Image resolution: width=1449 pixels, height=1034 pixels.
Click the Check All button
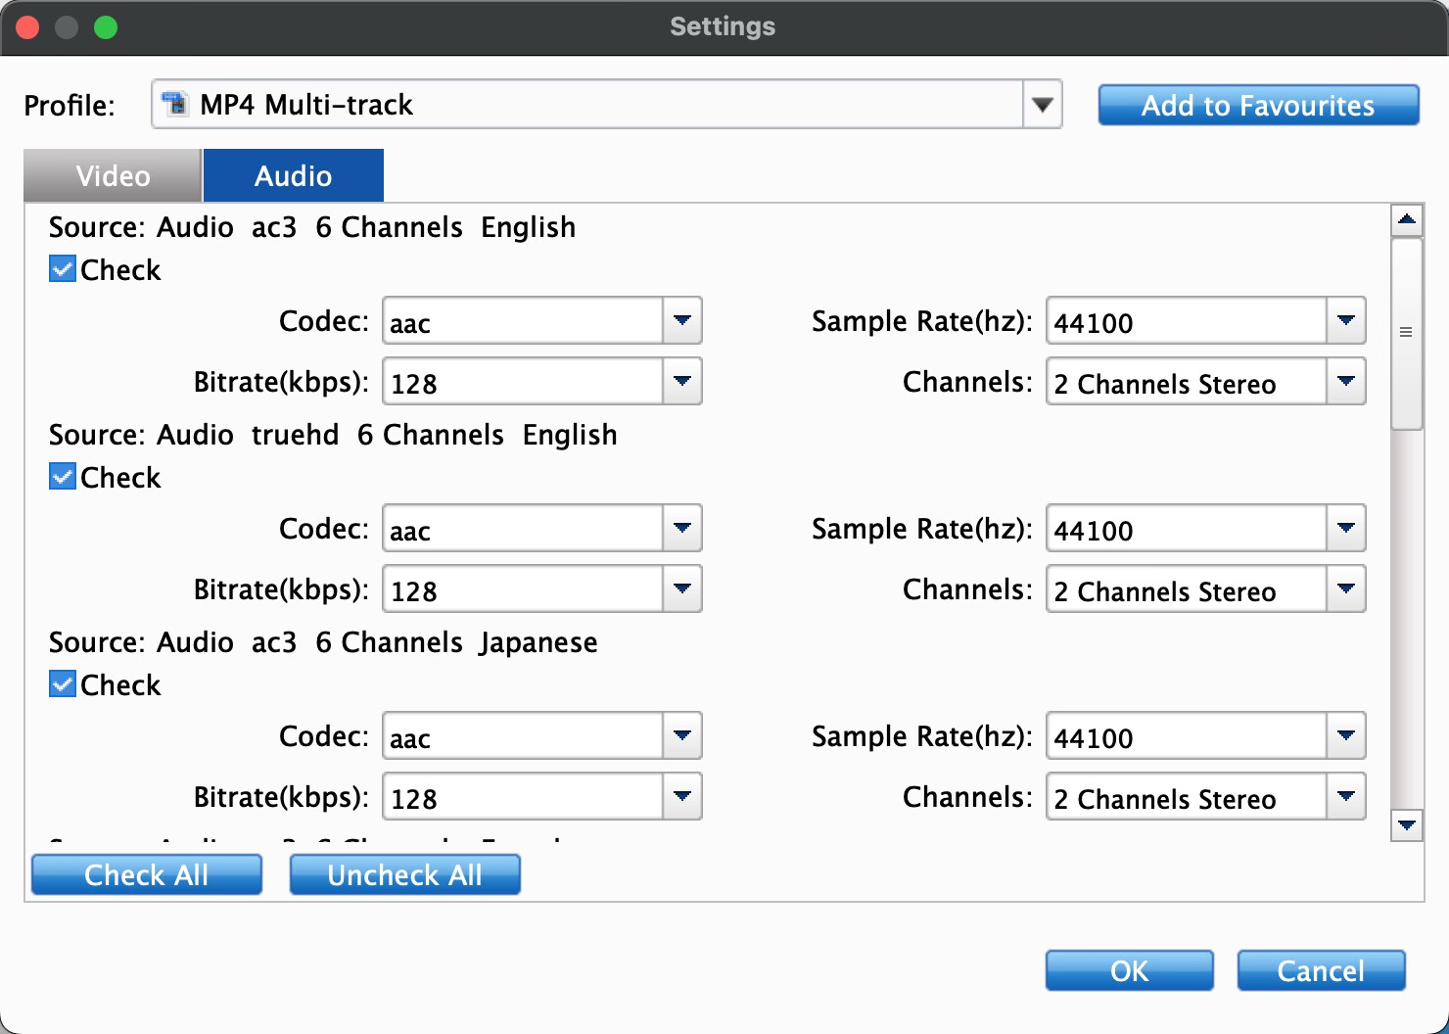[x=147, y=874]
